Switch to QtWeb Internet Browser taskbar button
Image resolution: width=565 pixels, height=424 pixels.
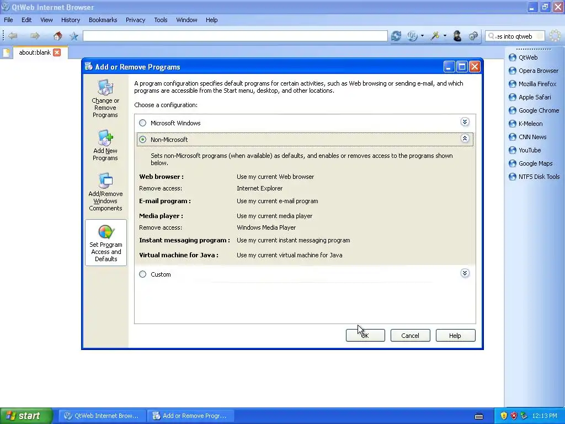[x=102, y=416]
